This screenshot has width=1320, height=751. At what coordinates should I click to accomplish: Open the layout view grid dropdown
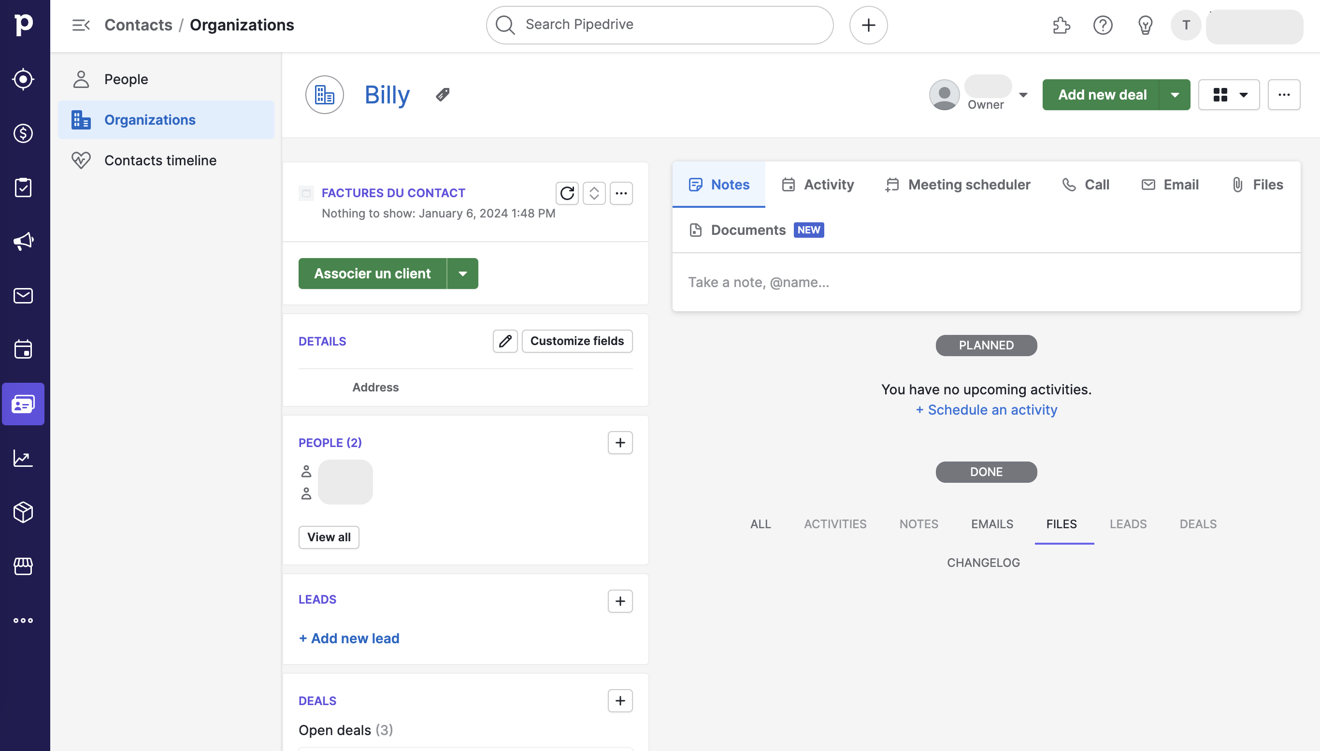pyautogui.click(x=1229, y=95)
